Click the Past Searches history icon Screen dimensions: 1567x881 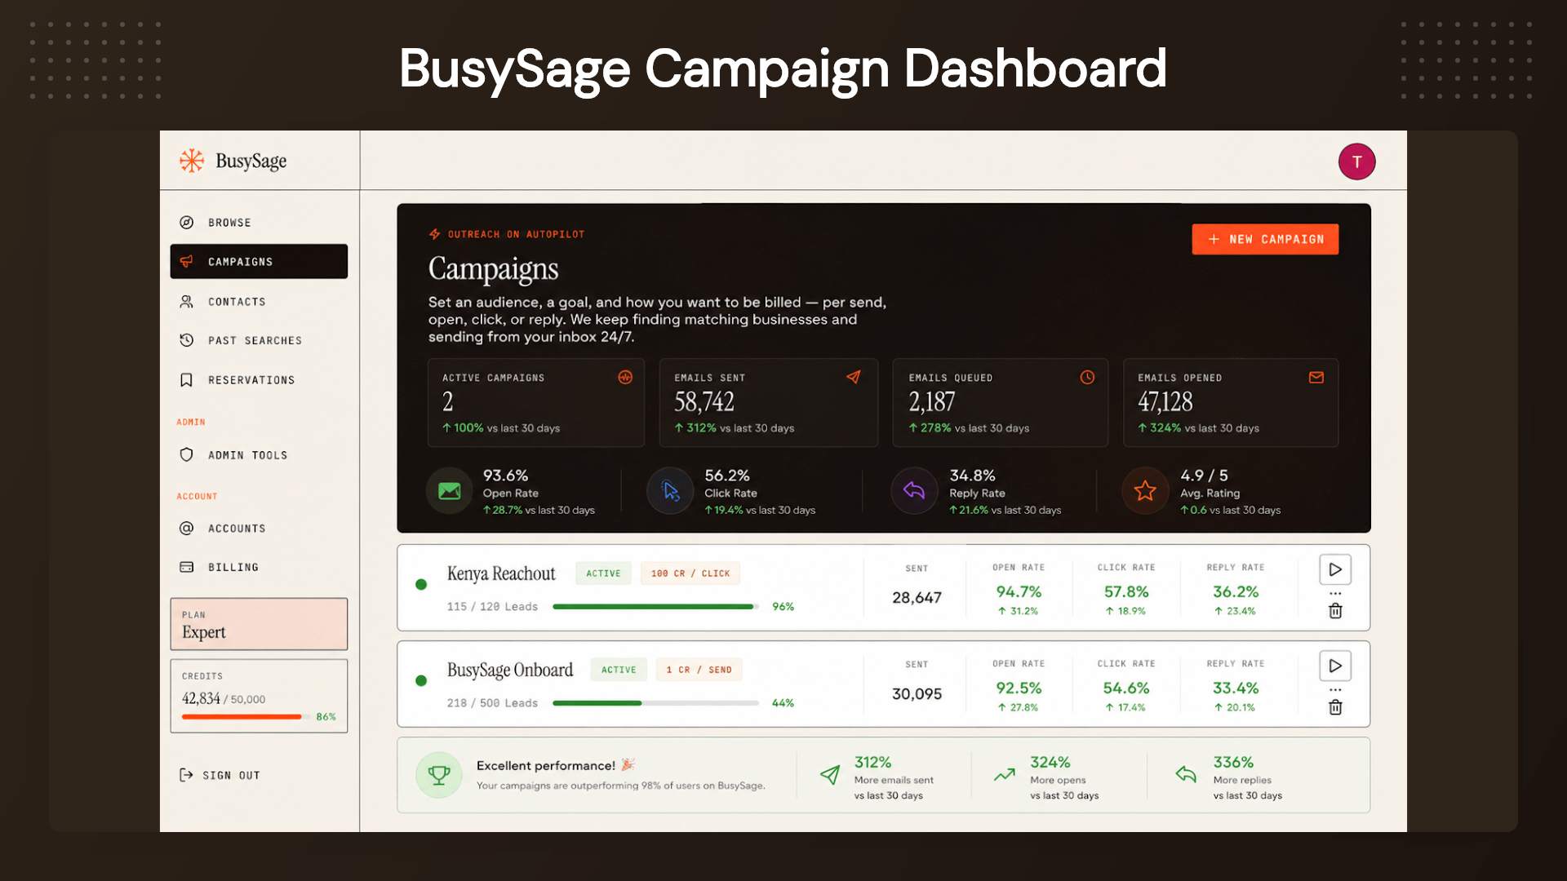tap(187, 340)
